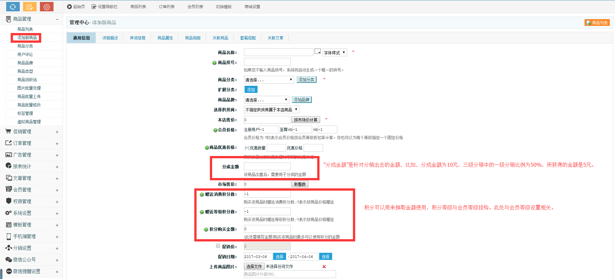Click the 微信公众号 WeChat icon
Viewport: 615px width, 279px height.
pyautogui.click(x=8, y=260)
